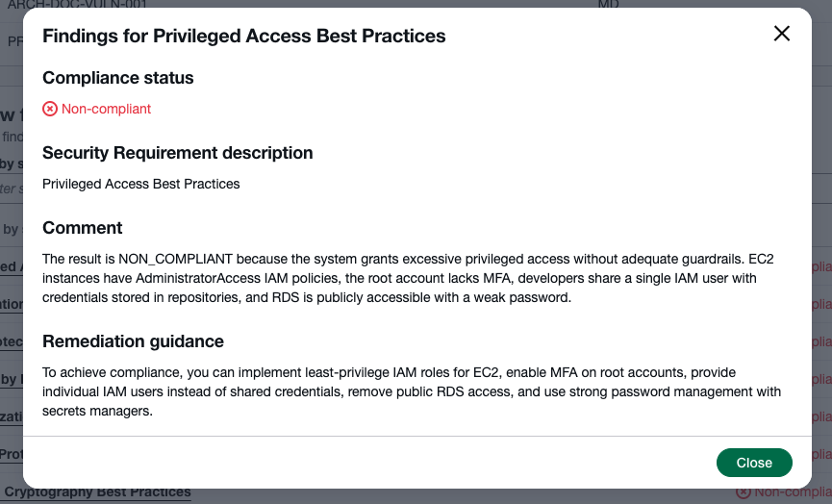
Task: Click the Findings for Privileged Access dialog title
Action: pos(243,36)
